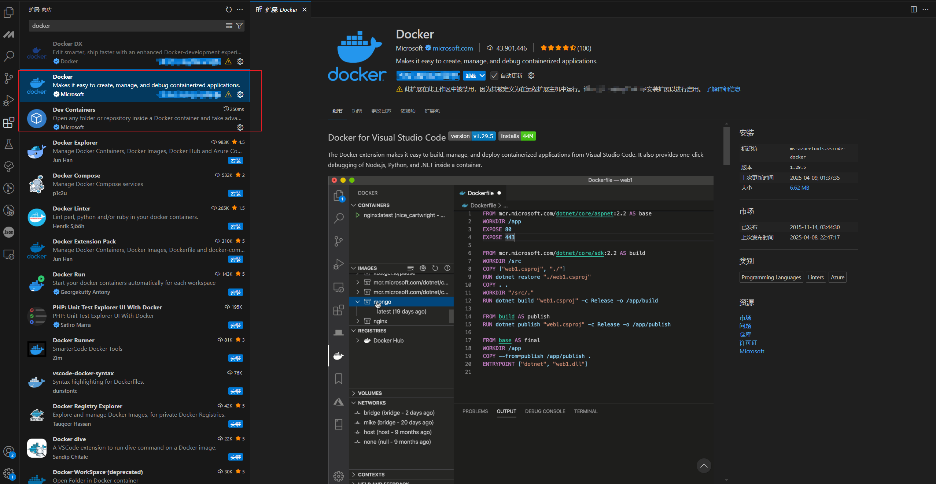Open the Explorer view in the Activity Bar
The width and height of the screenshot is (936, 484).
pyautogui.click(x=9, y=12)
